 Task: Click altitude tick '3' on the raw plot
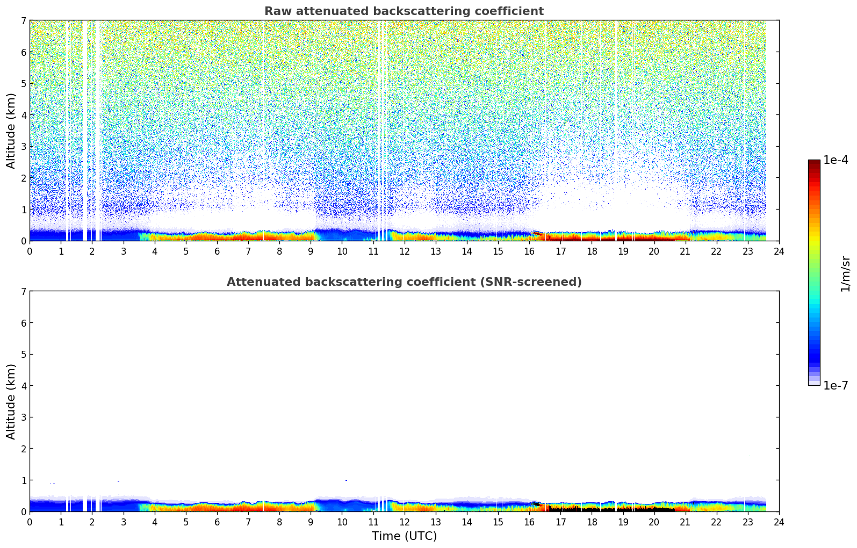[x=23, y=146]
